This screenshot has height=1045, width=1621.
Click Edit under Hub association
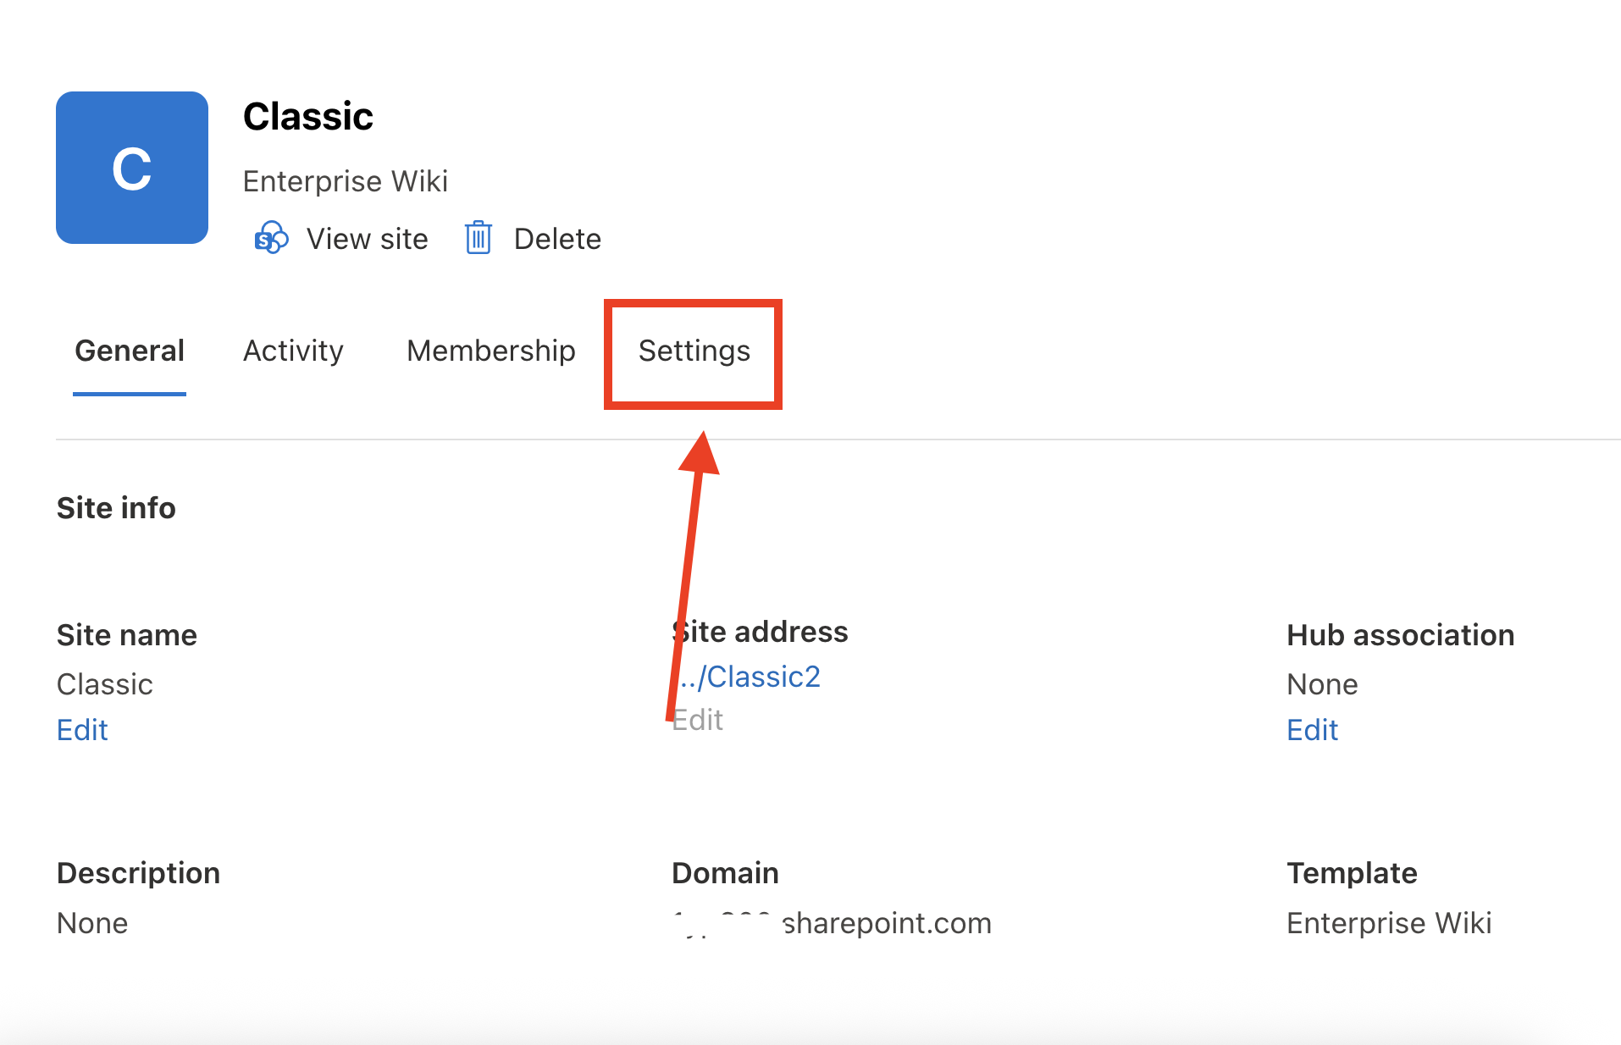(1312, 729)
